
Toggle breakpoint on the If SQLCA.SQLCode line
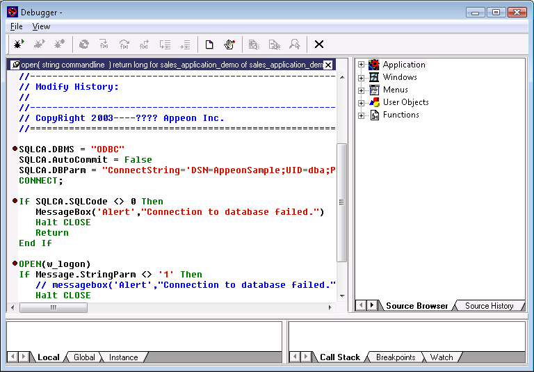click(x=15, y=201)
